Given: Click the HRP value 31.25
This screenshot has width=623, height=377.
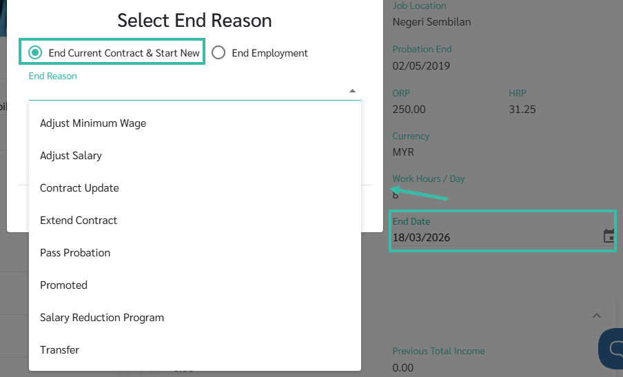Looking at the screenshot, I should pyautogui.click(x=522, y=110).
